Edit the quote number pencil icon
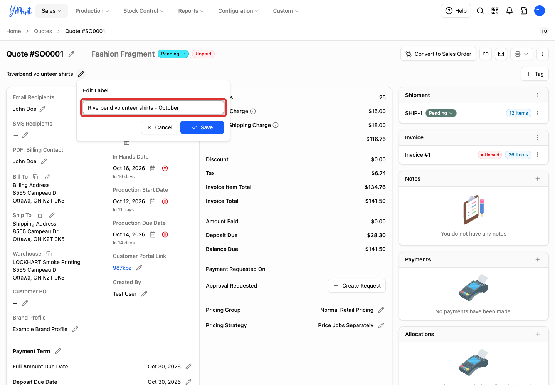 [x=71, y=54]
